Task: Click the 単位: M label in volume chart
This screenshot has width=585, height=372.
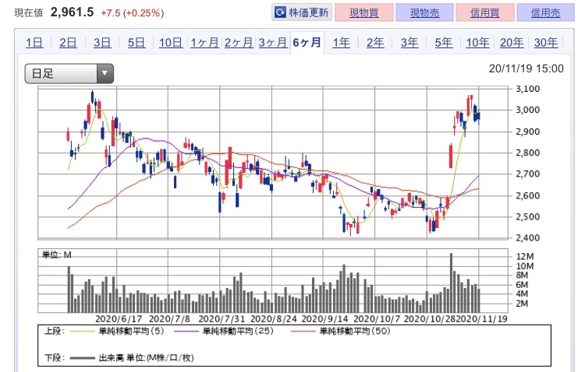Action: click(x=56, y=255)
